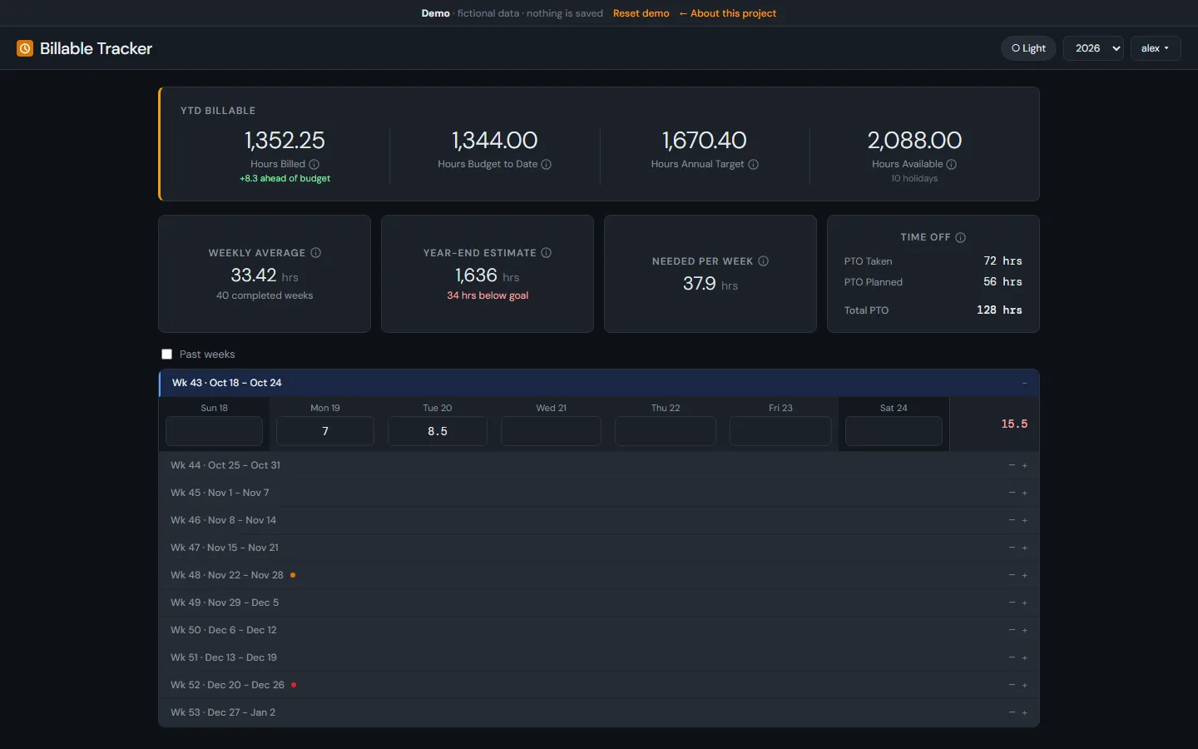
Task: Switch to Light theme
Action: 1029,48
